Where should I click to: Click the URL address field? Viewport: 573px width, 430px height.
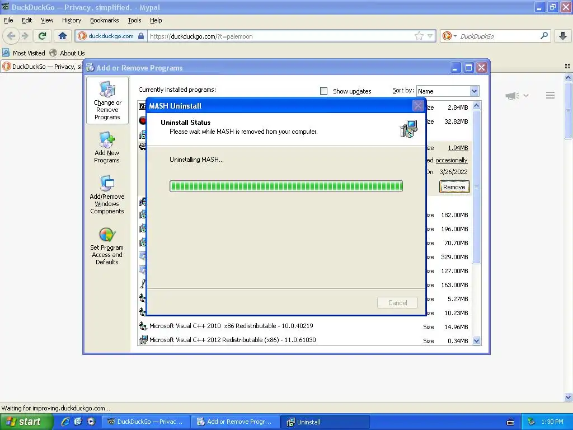pyautogui.click(x=281, y=36)
